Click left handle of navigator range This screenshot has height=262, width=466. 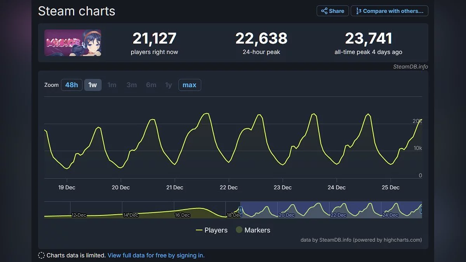click(x=240, y=210)
